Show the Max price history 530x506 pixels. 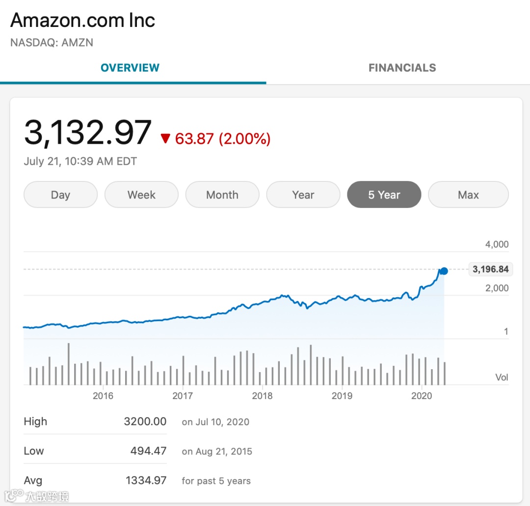[468, 195]
